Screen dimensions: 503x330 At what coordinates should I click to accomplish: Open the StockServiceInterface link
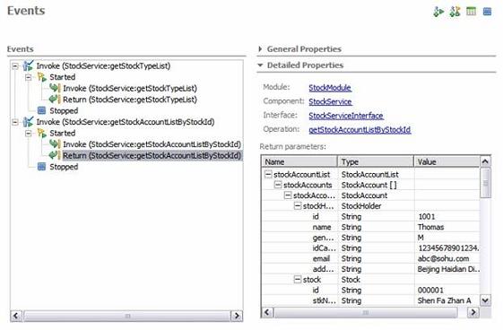[346, 116]
